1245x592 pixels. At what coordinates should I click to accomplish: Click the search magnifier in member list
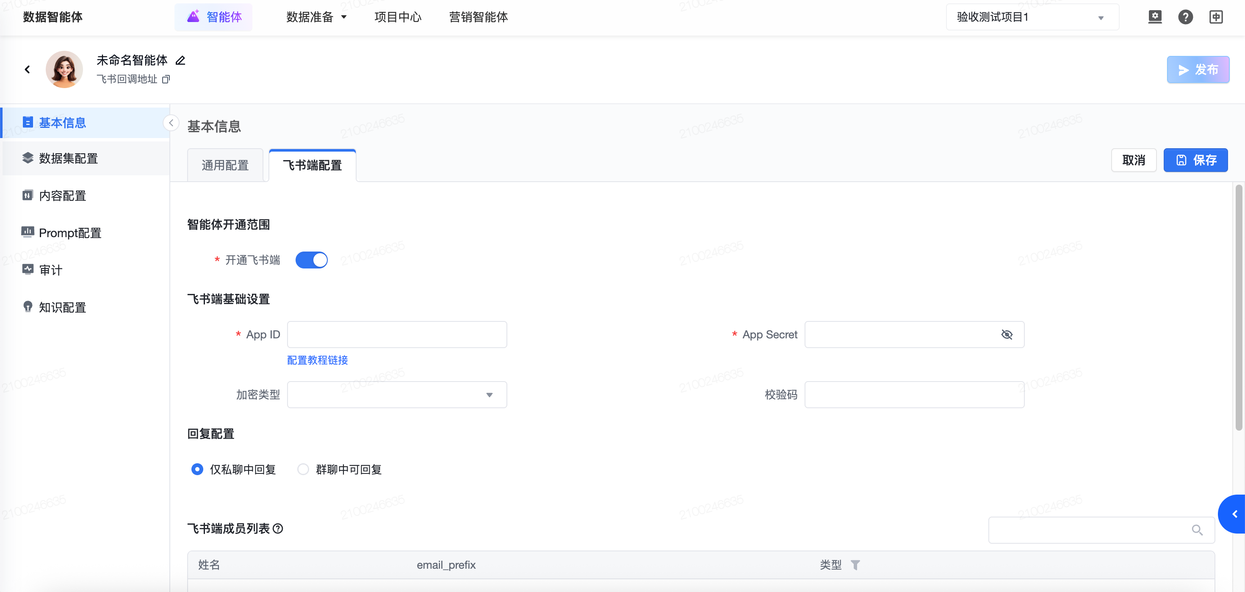1197,530
